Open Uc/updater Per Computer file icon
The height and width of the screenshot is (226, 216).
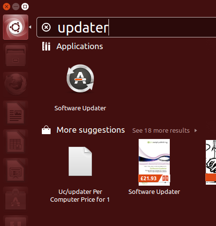coord(80,161)
